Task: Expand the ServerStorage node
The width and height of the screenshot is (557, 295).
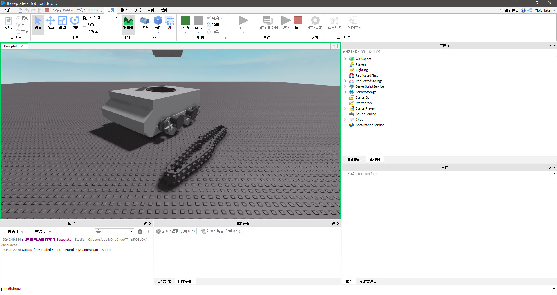Action: point(345,92)
